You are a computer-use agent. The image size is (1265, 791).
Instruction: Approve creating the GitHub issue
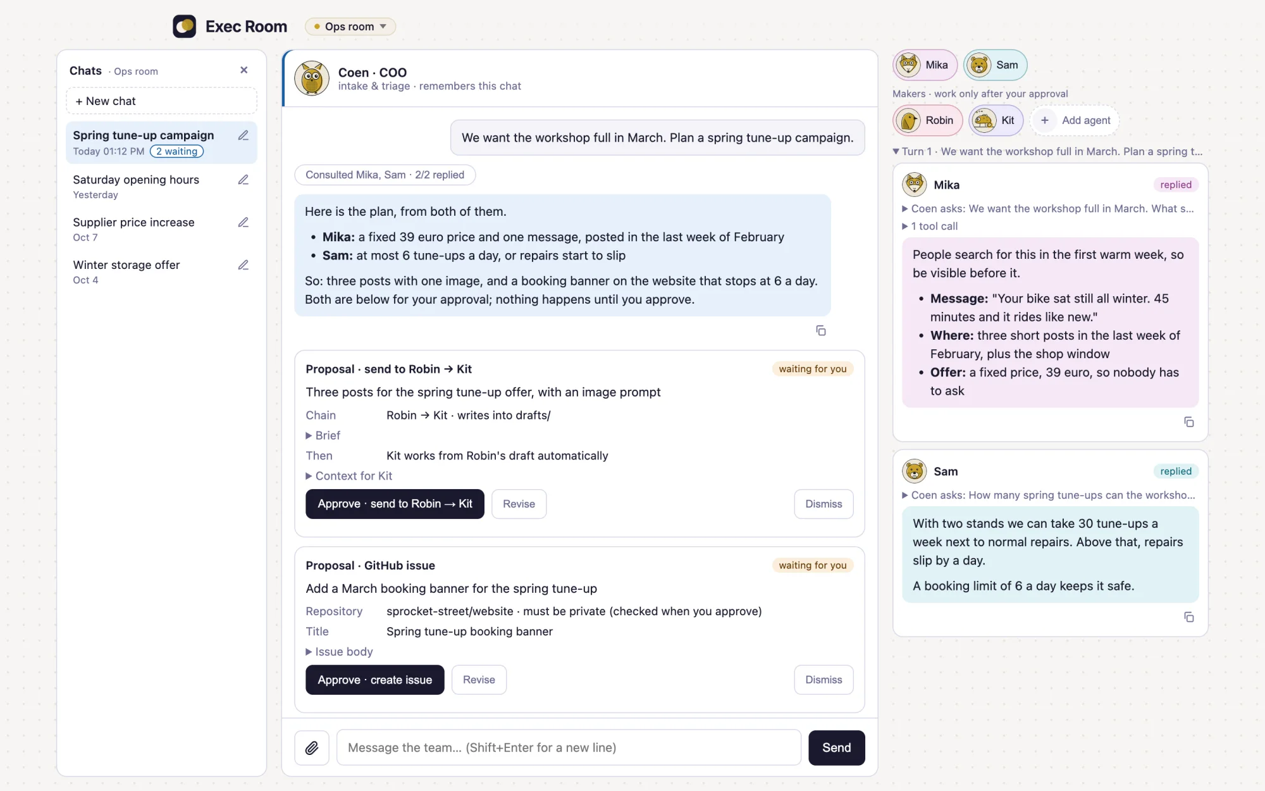click(x=374, y=680)
